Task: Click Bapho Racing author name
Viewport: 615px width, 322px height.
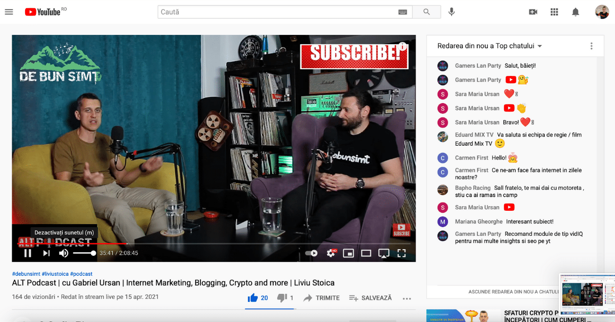Action: (x=473, y=188)
